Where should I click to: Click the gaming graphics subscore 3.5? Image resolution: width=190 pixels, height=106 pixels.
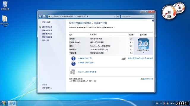[131, 49]
